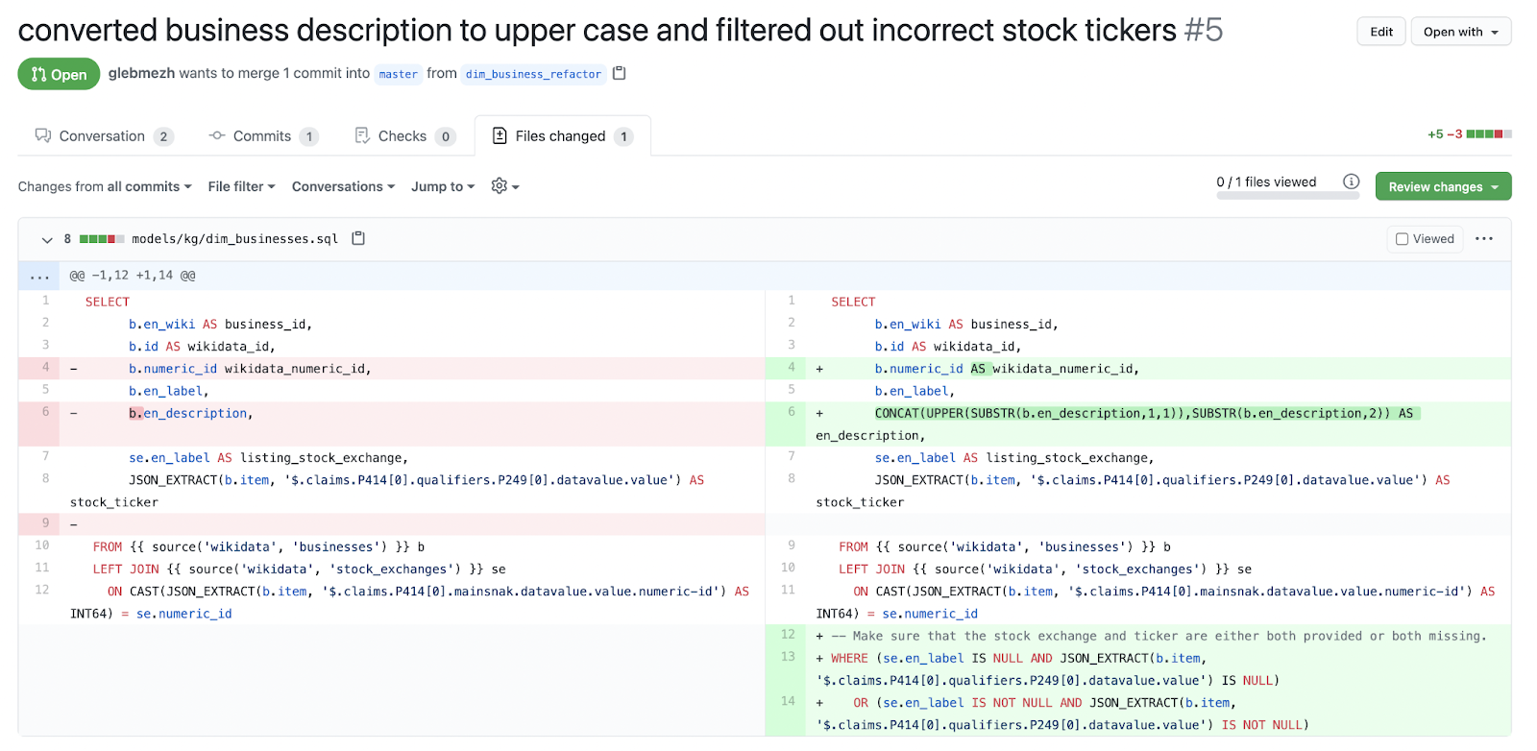Open the File filter dropdown

pyautogui.click(x=241, y=186)
